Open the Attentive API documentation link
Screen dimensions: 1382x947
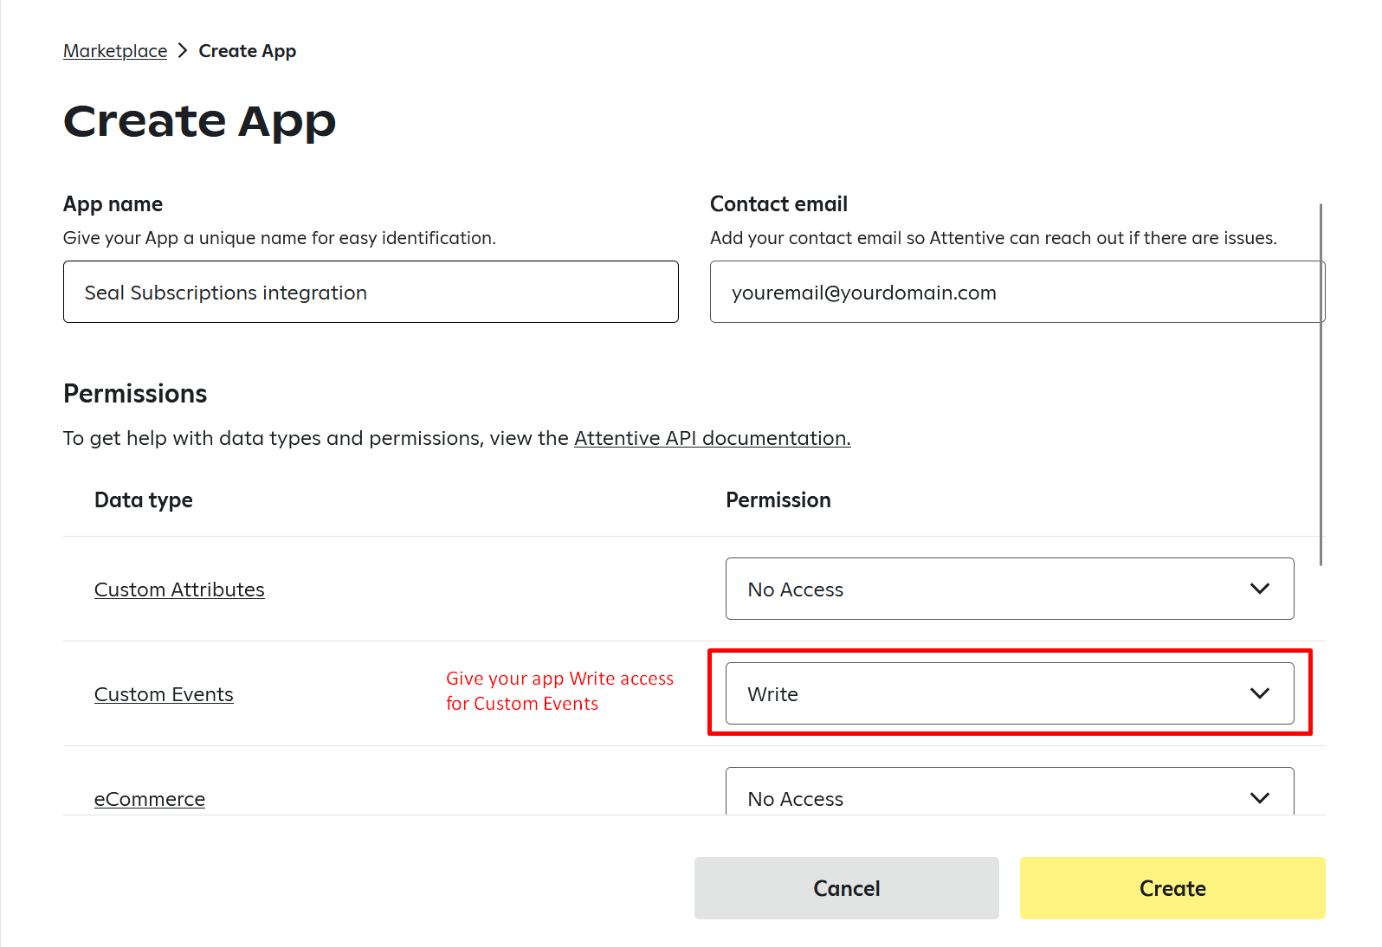click(x=712, y=438)
